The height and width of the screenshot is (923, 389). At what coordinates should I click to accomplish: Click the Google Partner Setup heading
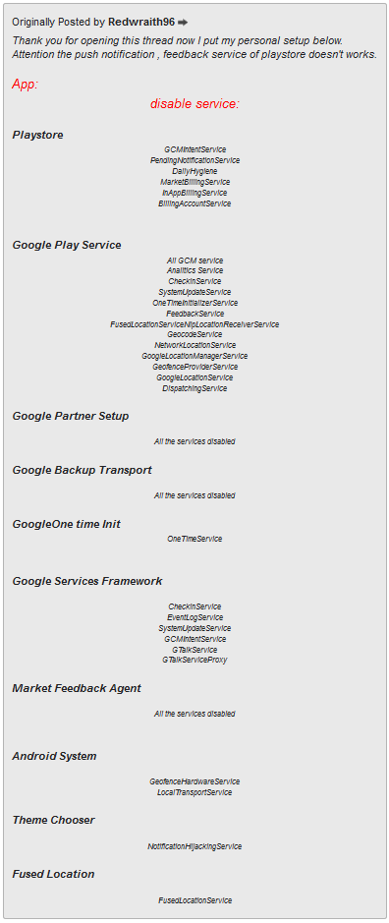[71, 416]
